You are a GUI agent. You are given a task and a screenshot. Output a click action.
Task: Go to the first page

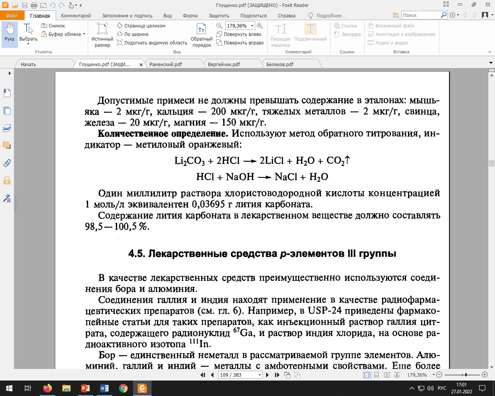(203, 375)
